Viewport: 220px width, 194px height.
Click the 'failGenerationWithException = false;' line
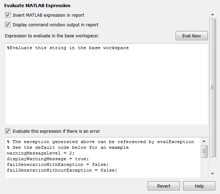click(57, 164)
